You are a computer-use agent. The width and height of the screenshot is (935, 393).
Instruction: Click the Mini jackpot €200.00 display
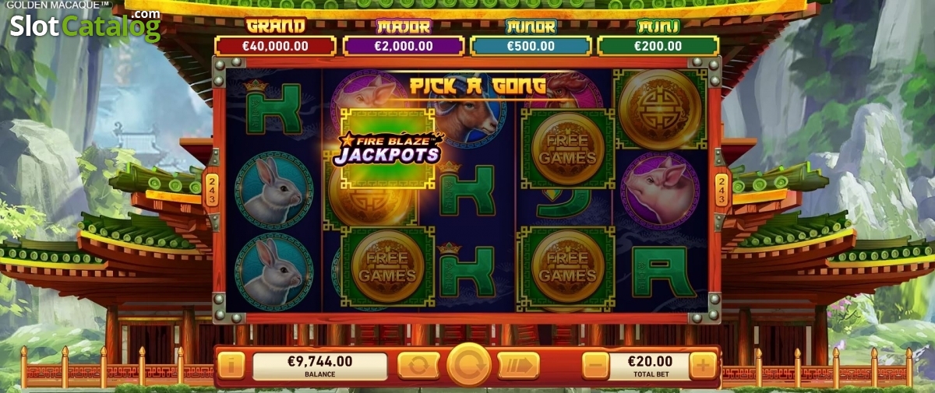(657, 46)
